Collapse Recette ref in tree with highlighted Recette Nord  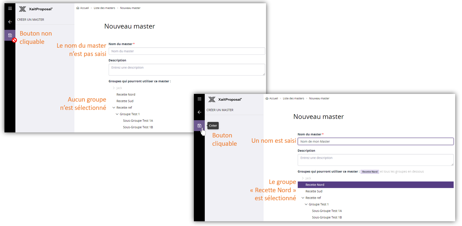click(x=303, y=198)
